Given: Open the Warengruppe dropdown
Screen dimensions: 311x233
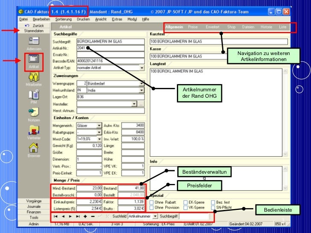Looking at the screenshot, I should click(x=142, y=84).
